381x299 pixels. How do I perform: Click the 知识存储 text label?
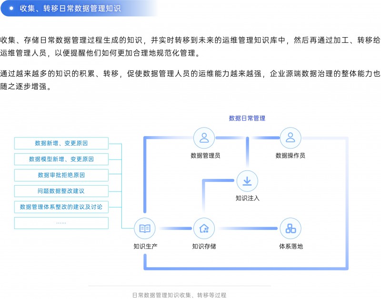click(x=204, y=246)
